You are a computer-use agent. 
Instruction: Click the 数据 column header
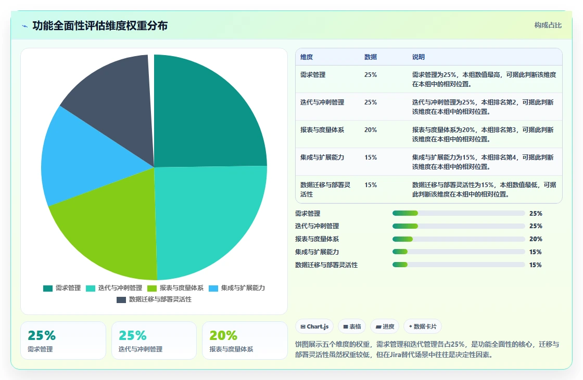point(371,57)
